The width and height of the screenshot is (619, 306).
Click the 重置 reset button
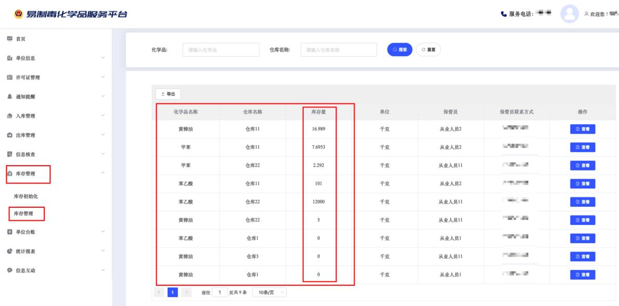click(428, 49)
